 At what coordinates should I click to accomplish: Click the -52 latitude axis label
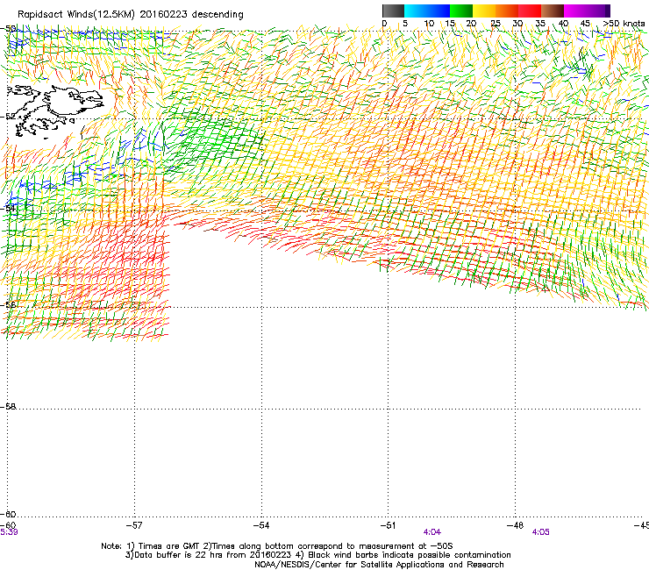click(x=8, y=117)
